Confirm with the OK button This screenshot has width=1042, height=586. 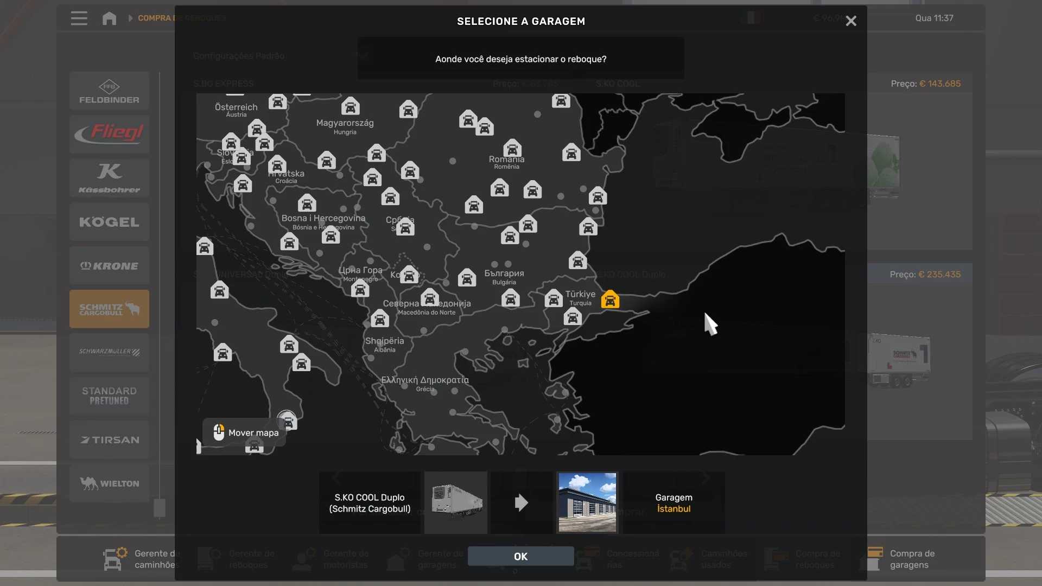click(x=520, y=556)
